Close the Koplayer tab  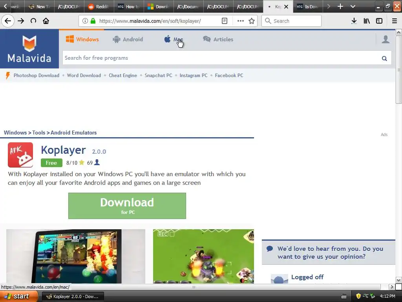[x=286, y=7]
